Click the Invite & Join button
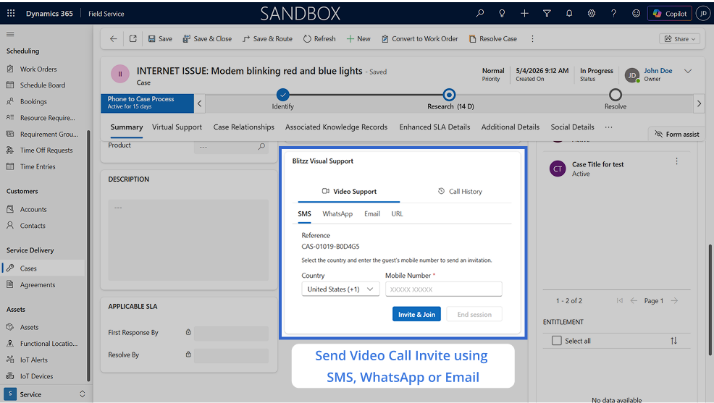 click(x=416, y=314)
